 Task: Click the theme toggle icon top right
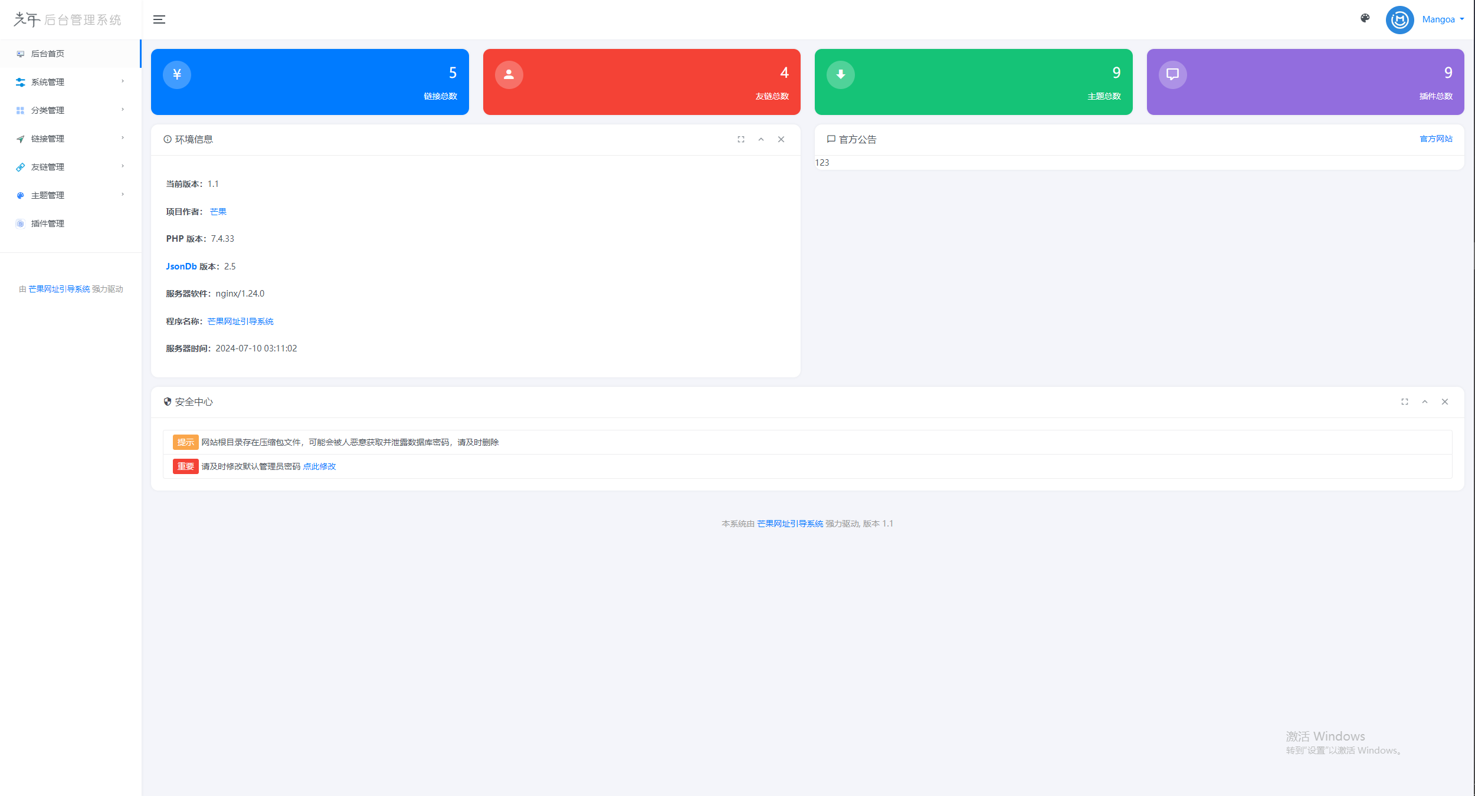1365,18
